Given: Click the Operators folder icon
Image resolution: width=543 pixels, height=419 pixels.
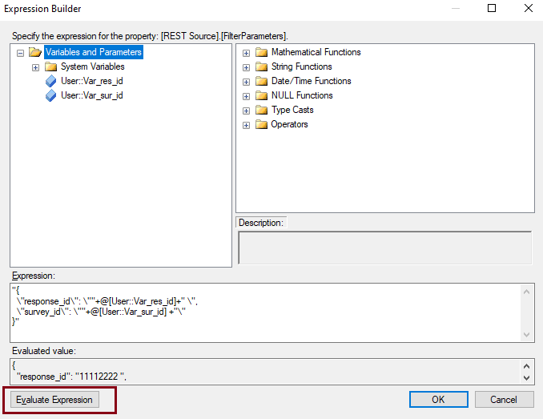Looking at the screenshot, I should (261, 125).
